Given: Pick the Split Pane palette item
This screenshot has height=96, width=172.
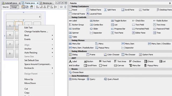Looking at the screenshot, I should click(110, 10).
